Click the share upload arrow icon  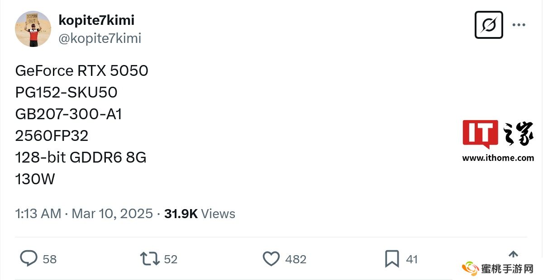point(513,255)
